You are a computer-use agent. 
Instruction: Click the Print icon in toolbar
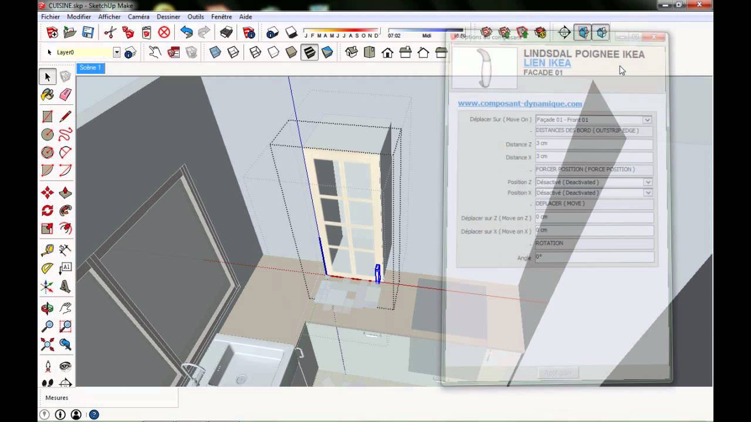click(226, 32)
